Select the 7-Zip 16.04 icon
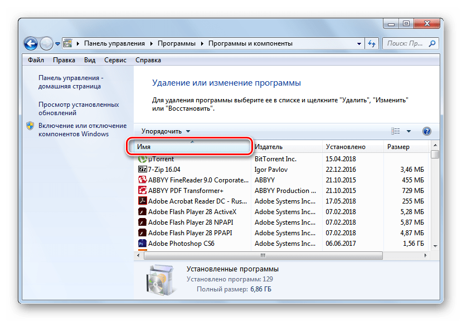Viewport: 462px width, 322px height. tap(142, 170)
